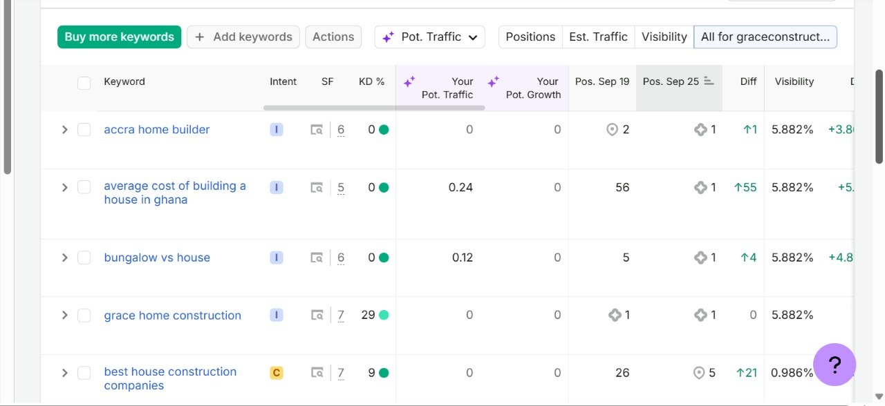Click the sort icon in Pos. Sep 25 header
Screen dimensions: 885x406
point(709,81)
